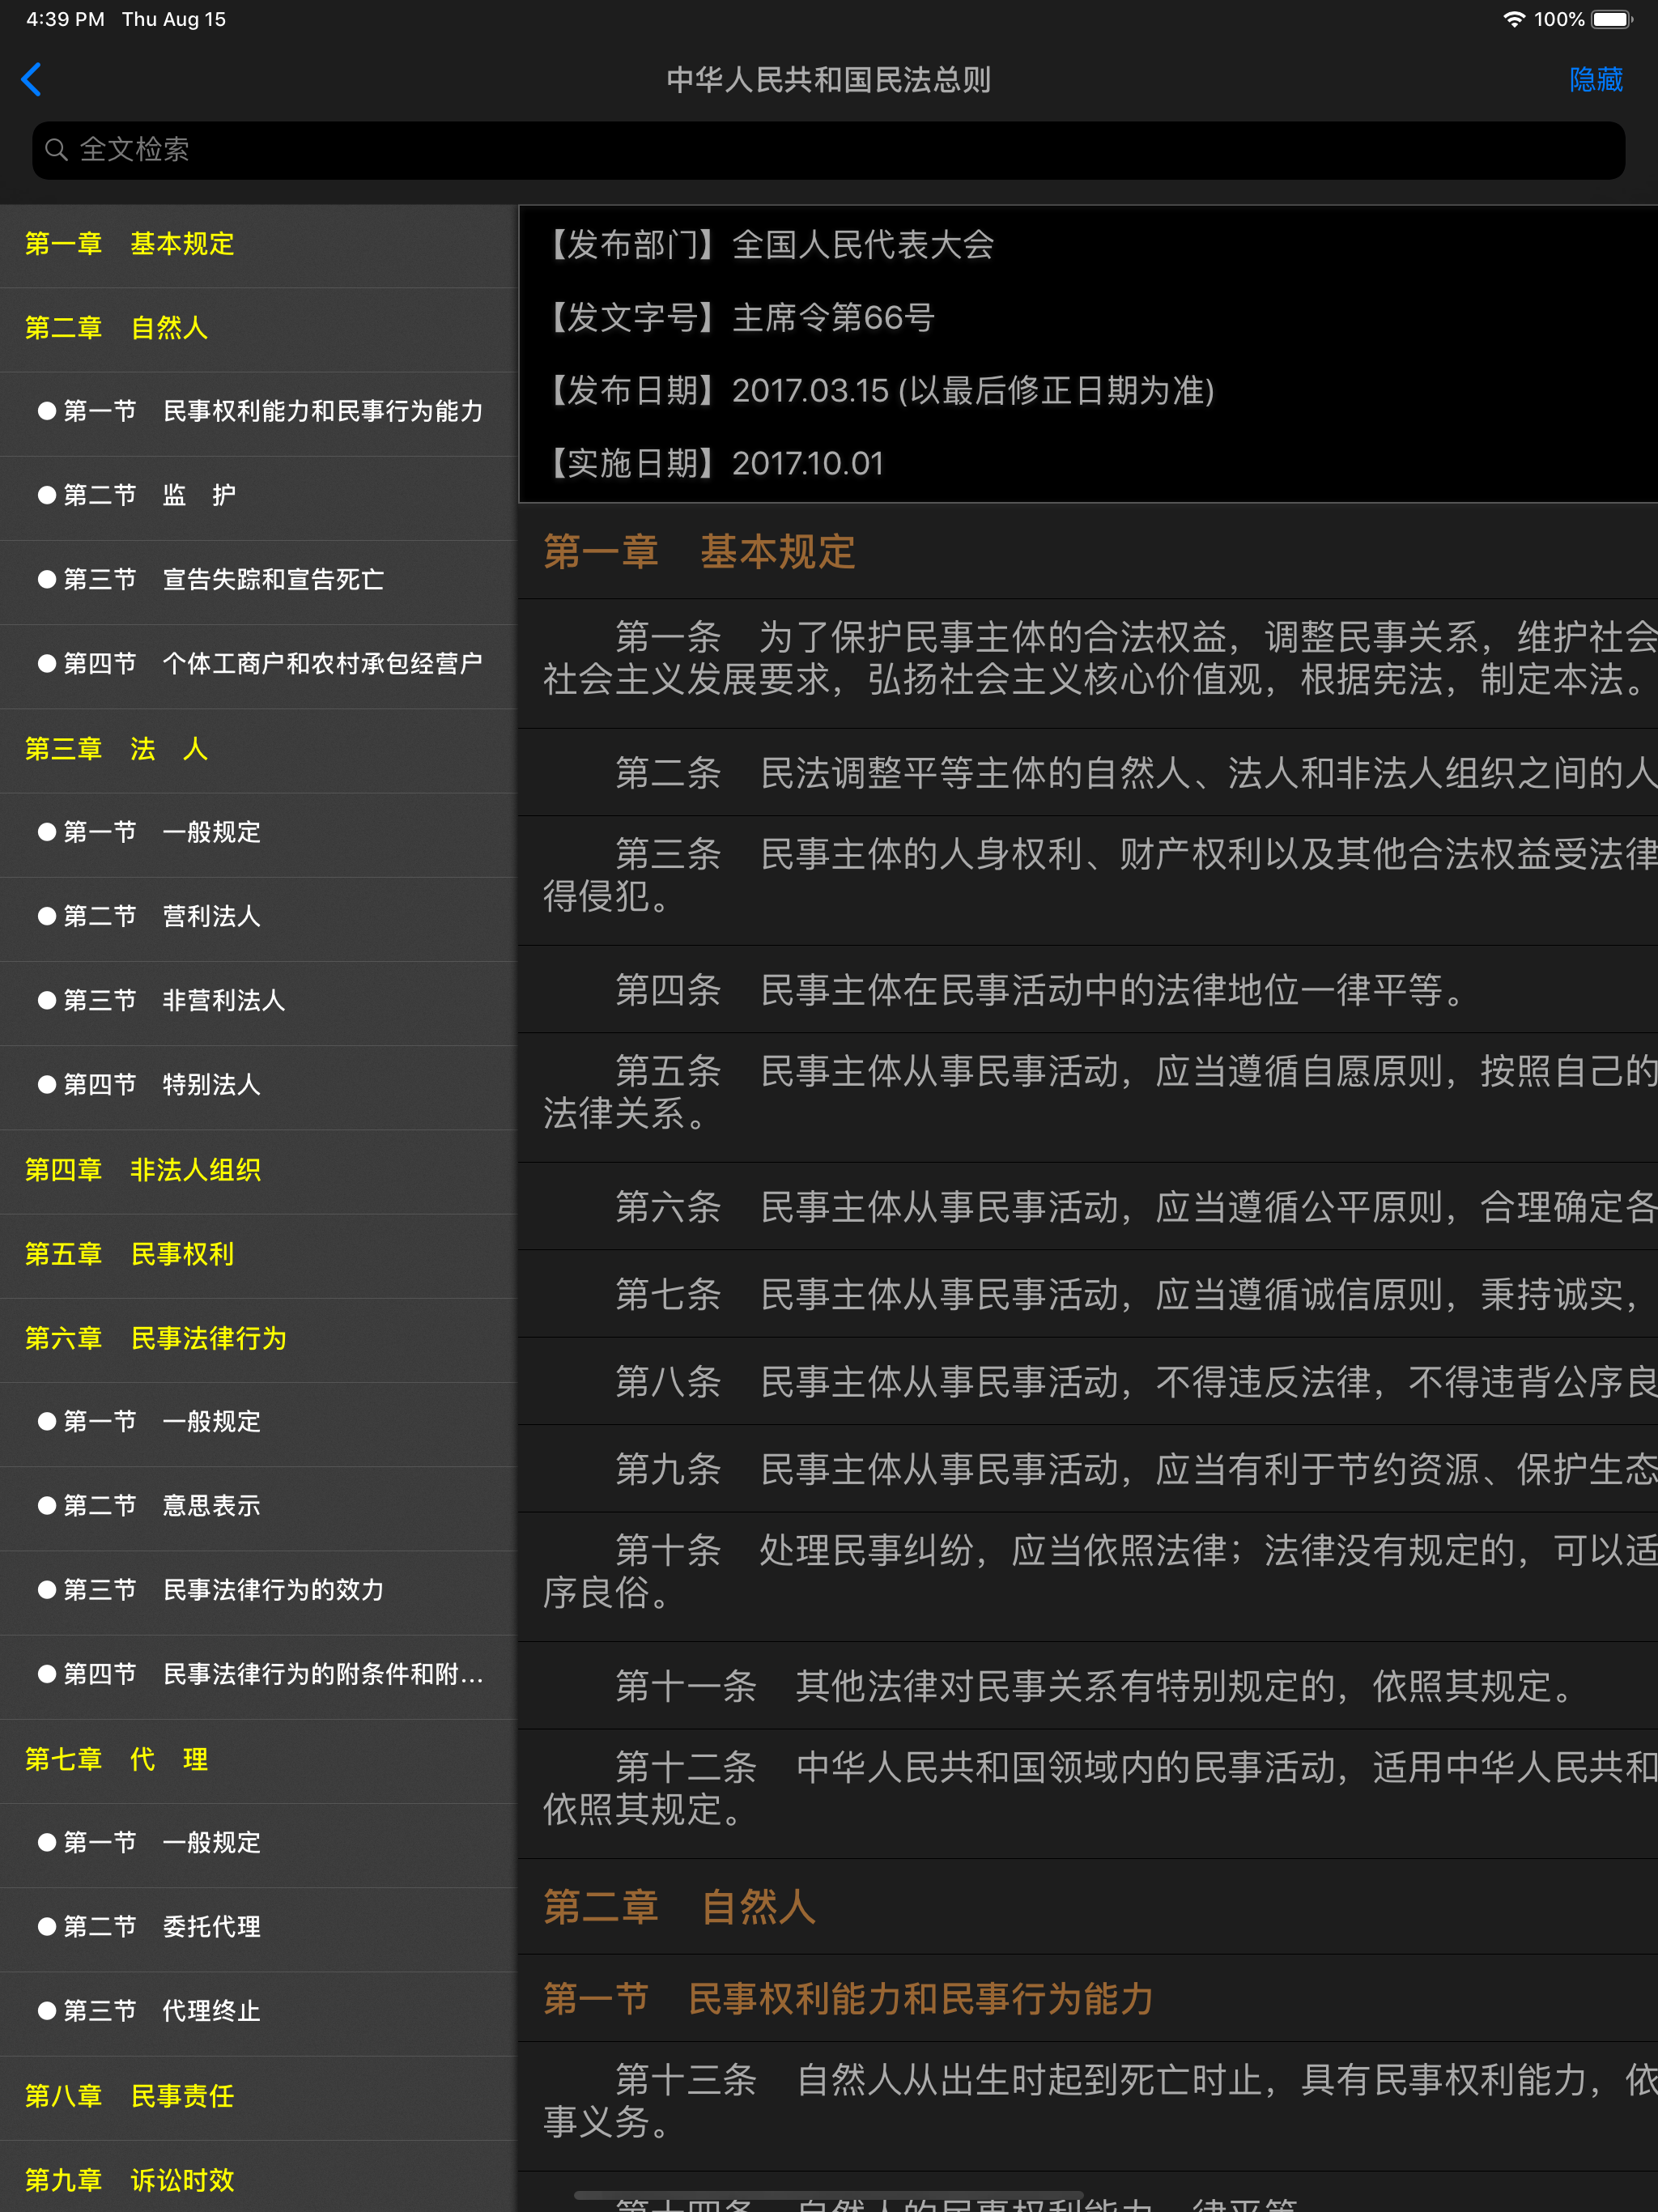The height and width of the screenshot is (2212, 1658).
Task: Tap the 4:39 PM clock in status bar
Action: click(x=65, y=19)
